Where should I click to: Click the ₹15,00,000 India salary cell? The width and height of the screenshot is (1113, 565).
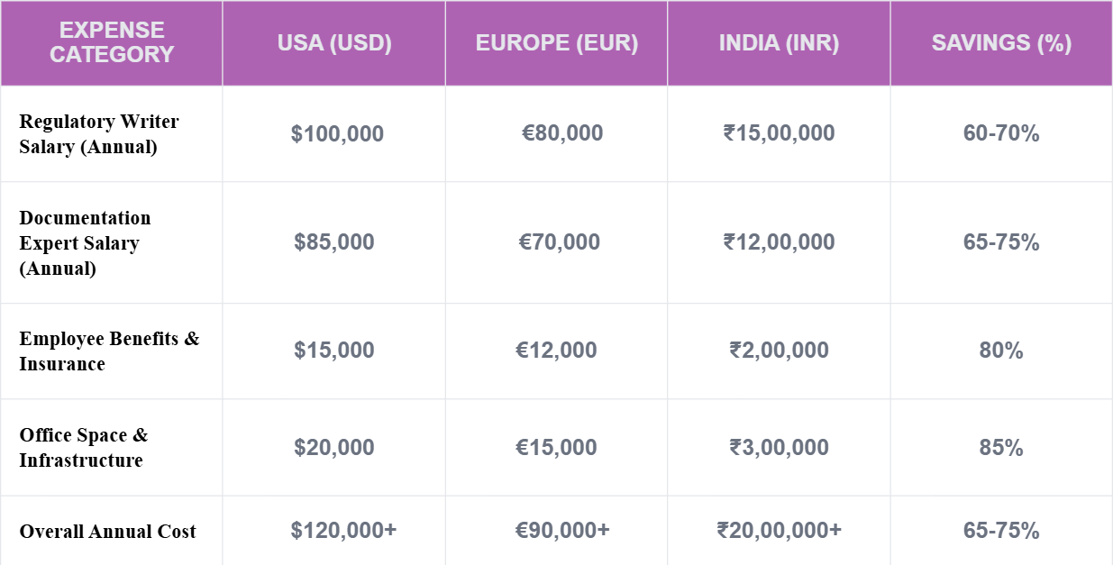click(779, 134)
